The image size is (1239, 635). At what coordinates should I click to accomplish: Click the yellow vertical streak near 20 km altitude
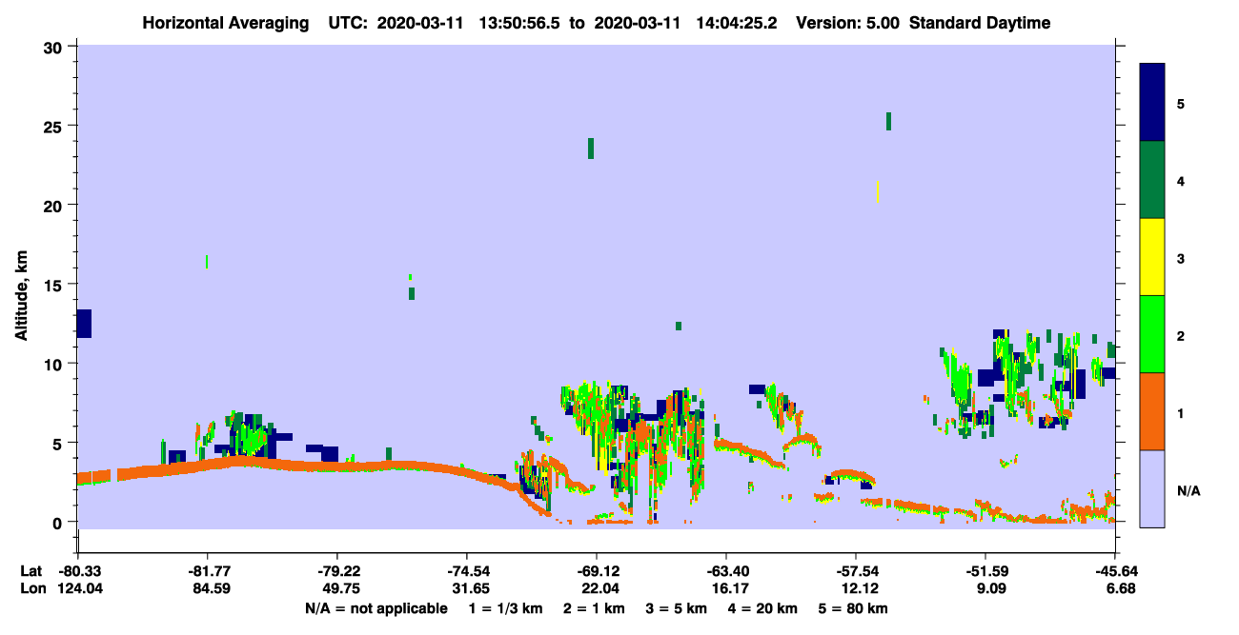pos(877,190)
